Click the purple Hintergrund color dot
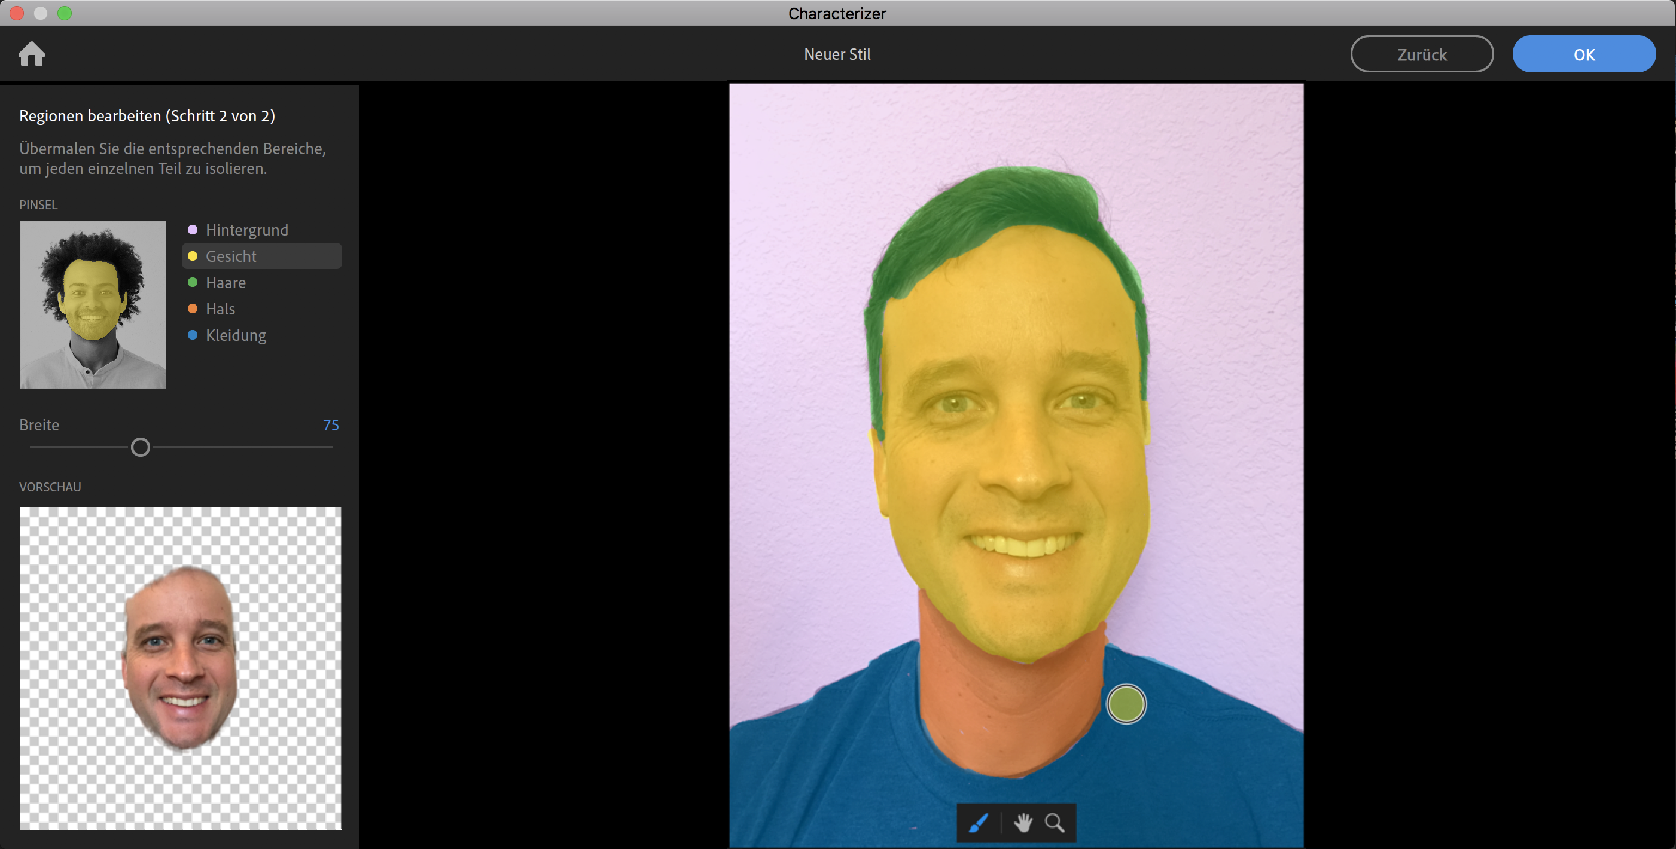The width and height of the screenshot is (1676, 849). (193, 230)
